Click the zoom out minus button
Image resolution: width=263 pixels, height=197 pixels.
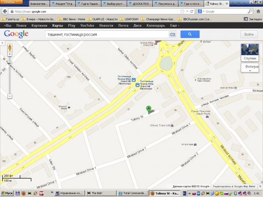9,96
